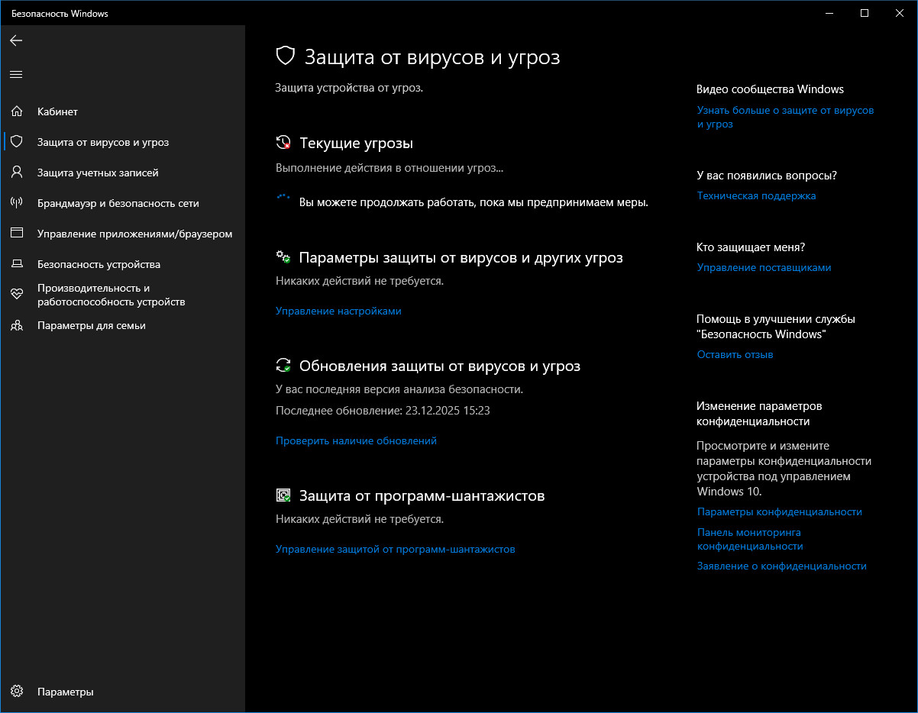The image size is (918, 713).
Task: Maximize the Безопасность Windows window
Action: click(865, 13)
